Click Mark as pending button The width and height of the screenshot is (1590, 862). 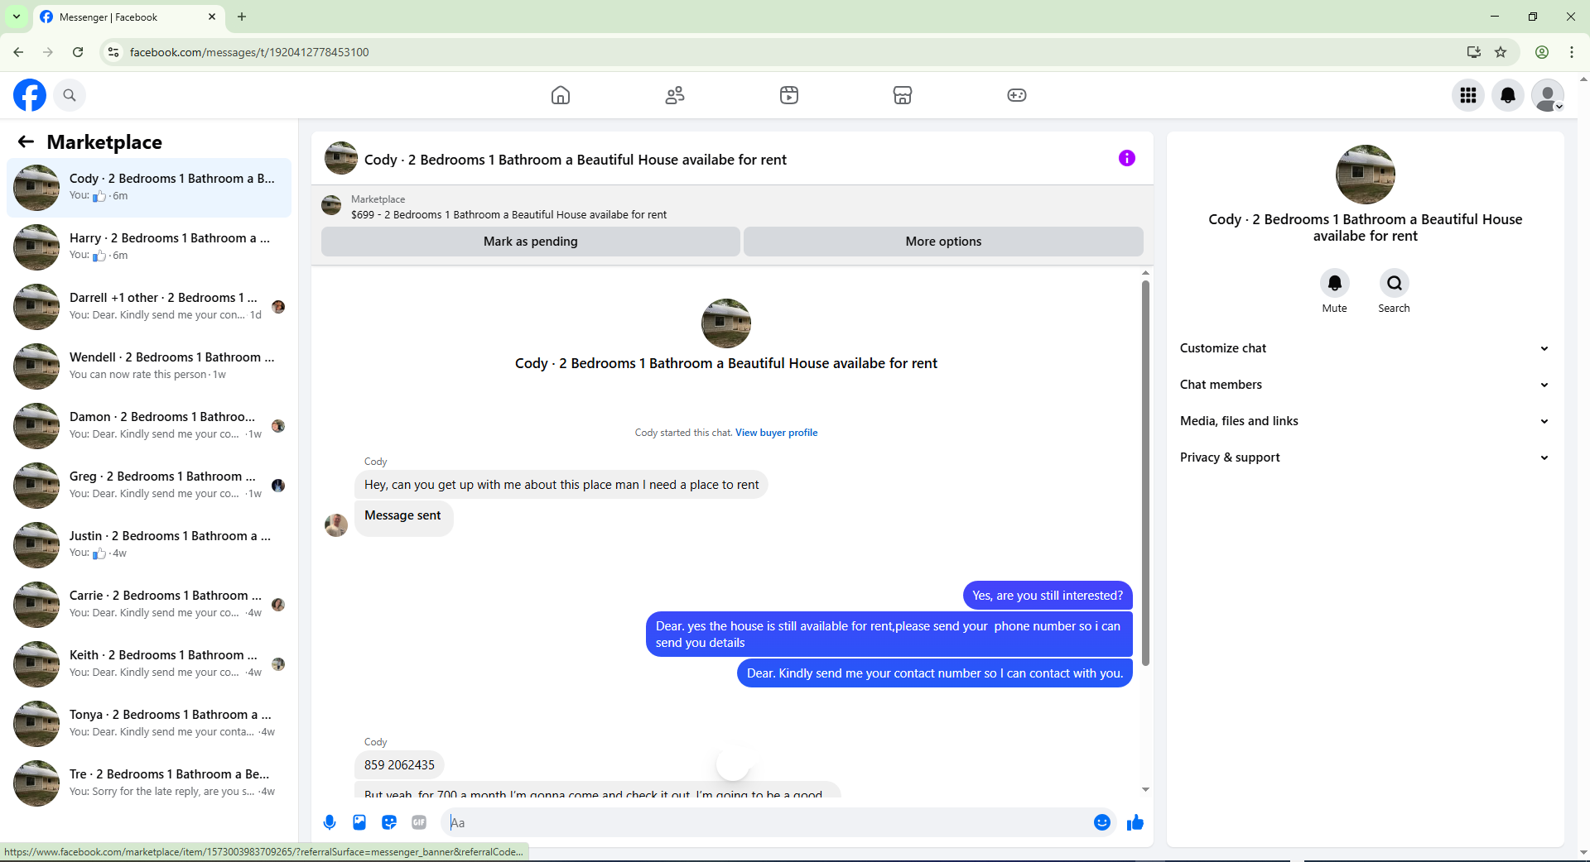[531, 242]
